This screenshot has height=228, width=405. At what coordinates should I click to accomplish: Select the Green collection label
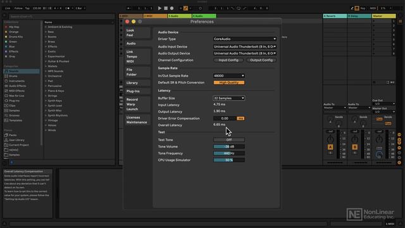[x=13, y=42]
